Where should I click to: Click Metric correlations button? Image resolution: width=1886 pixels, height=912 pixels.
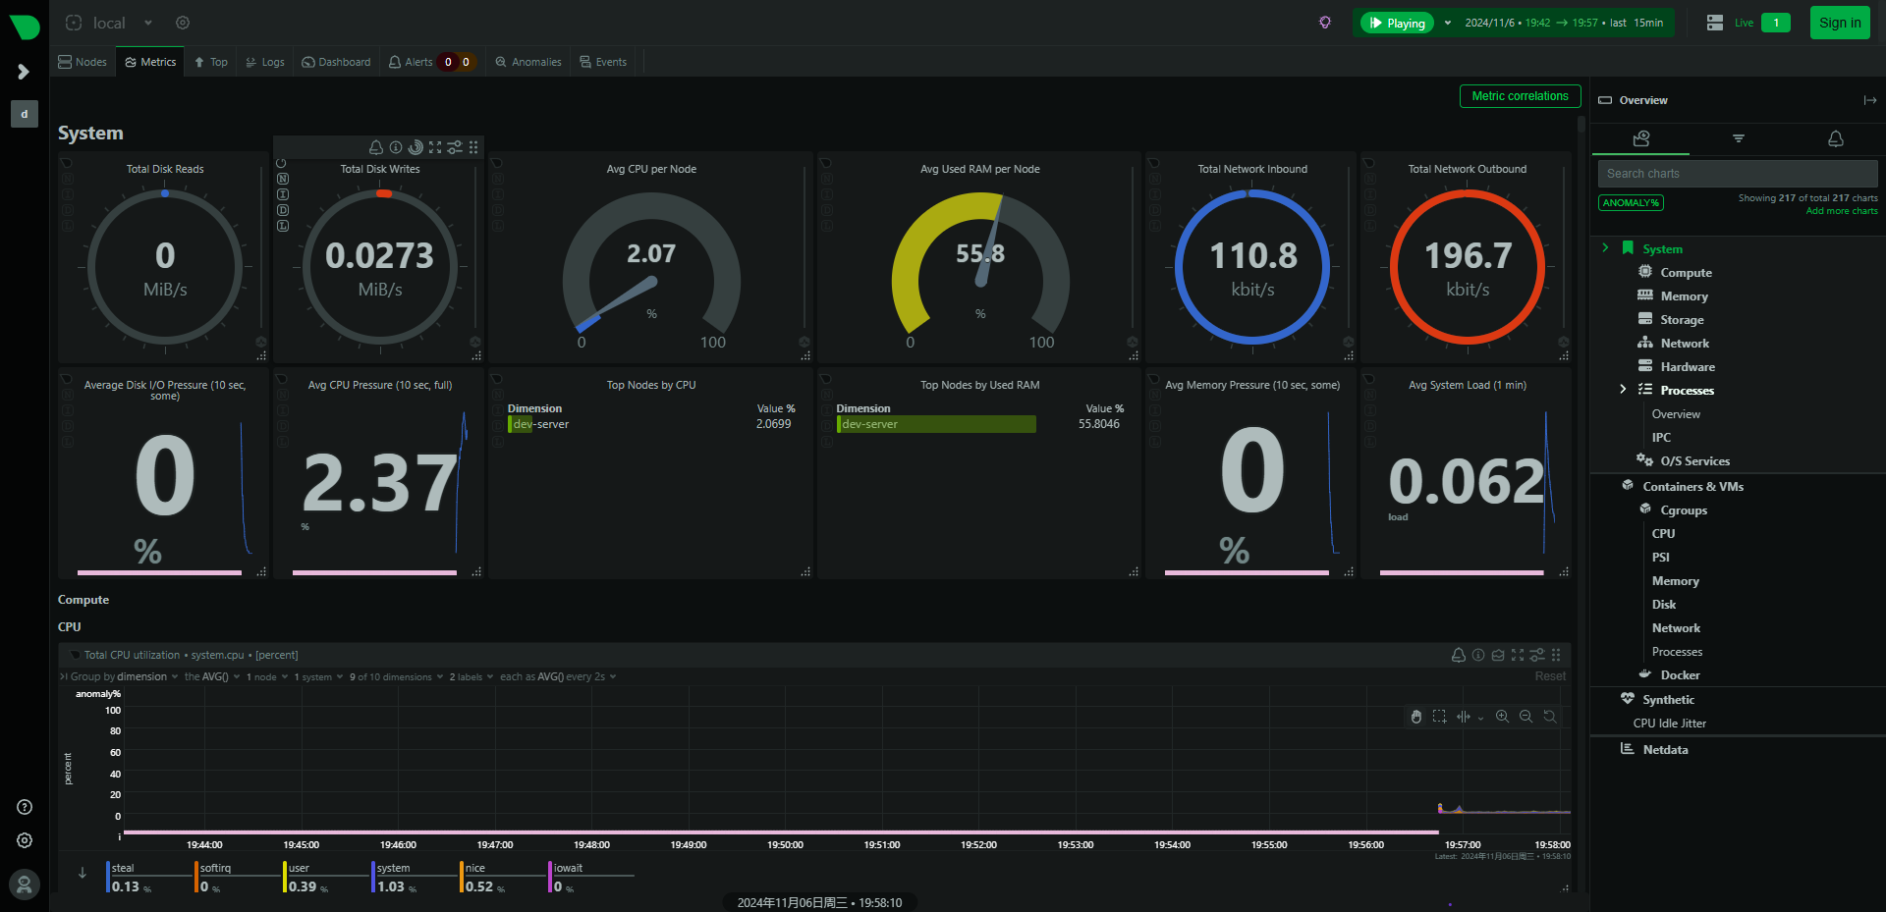click(x=1520, y=96)
